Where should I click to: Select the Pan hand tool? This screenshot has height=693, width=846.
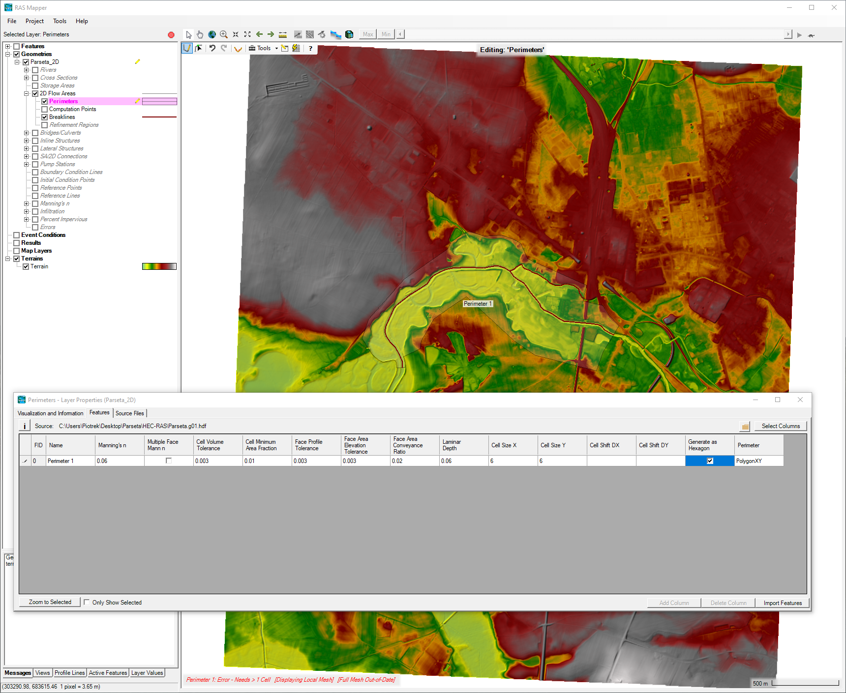click(x=200, y=34)
